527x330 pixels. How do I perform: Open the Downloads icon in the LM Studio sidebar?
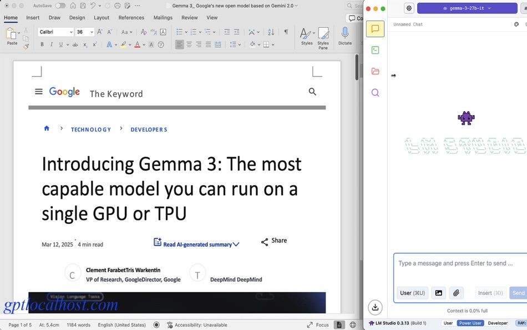click(375, 307)
